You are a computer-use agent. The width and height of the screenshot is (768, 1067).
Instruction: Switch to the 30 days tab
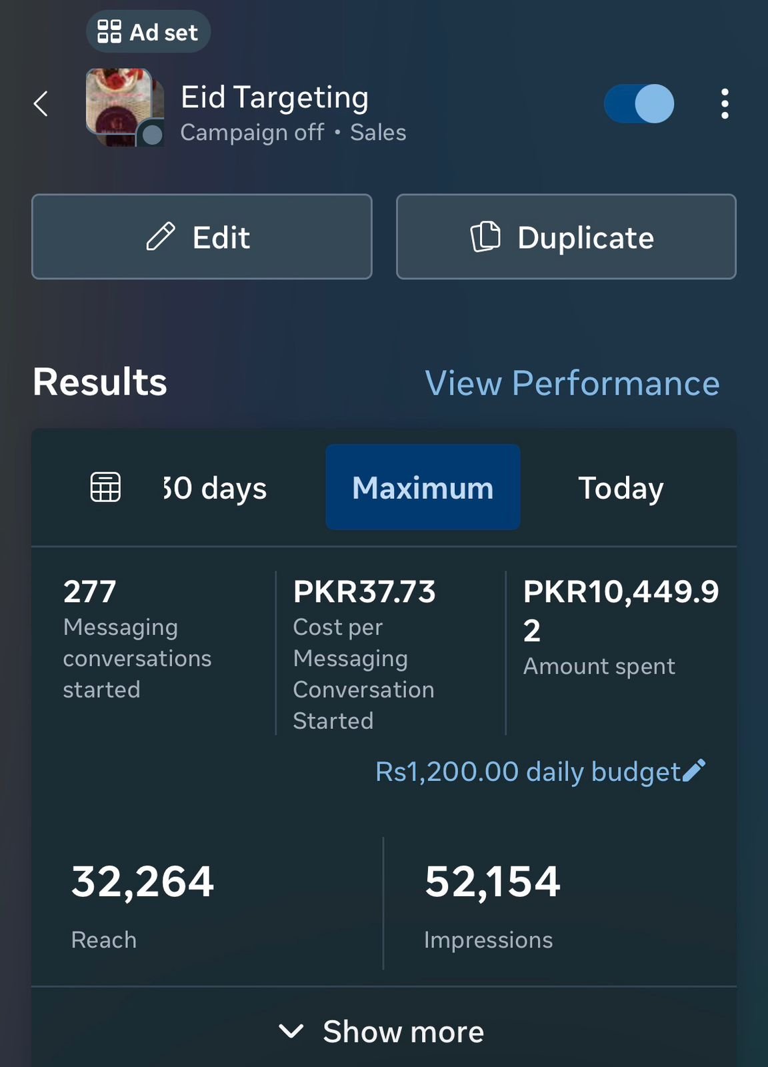coord(215,487)
